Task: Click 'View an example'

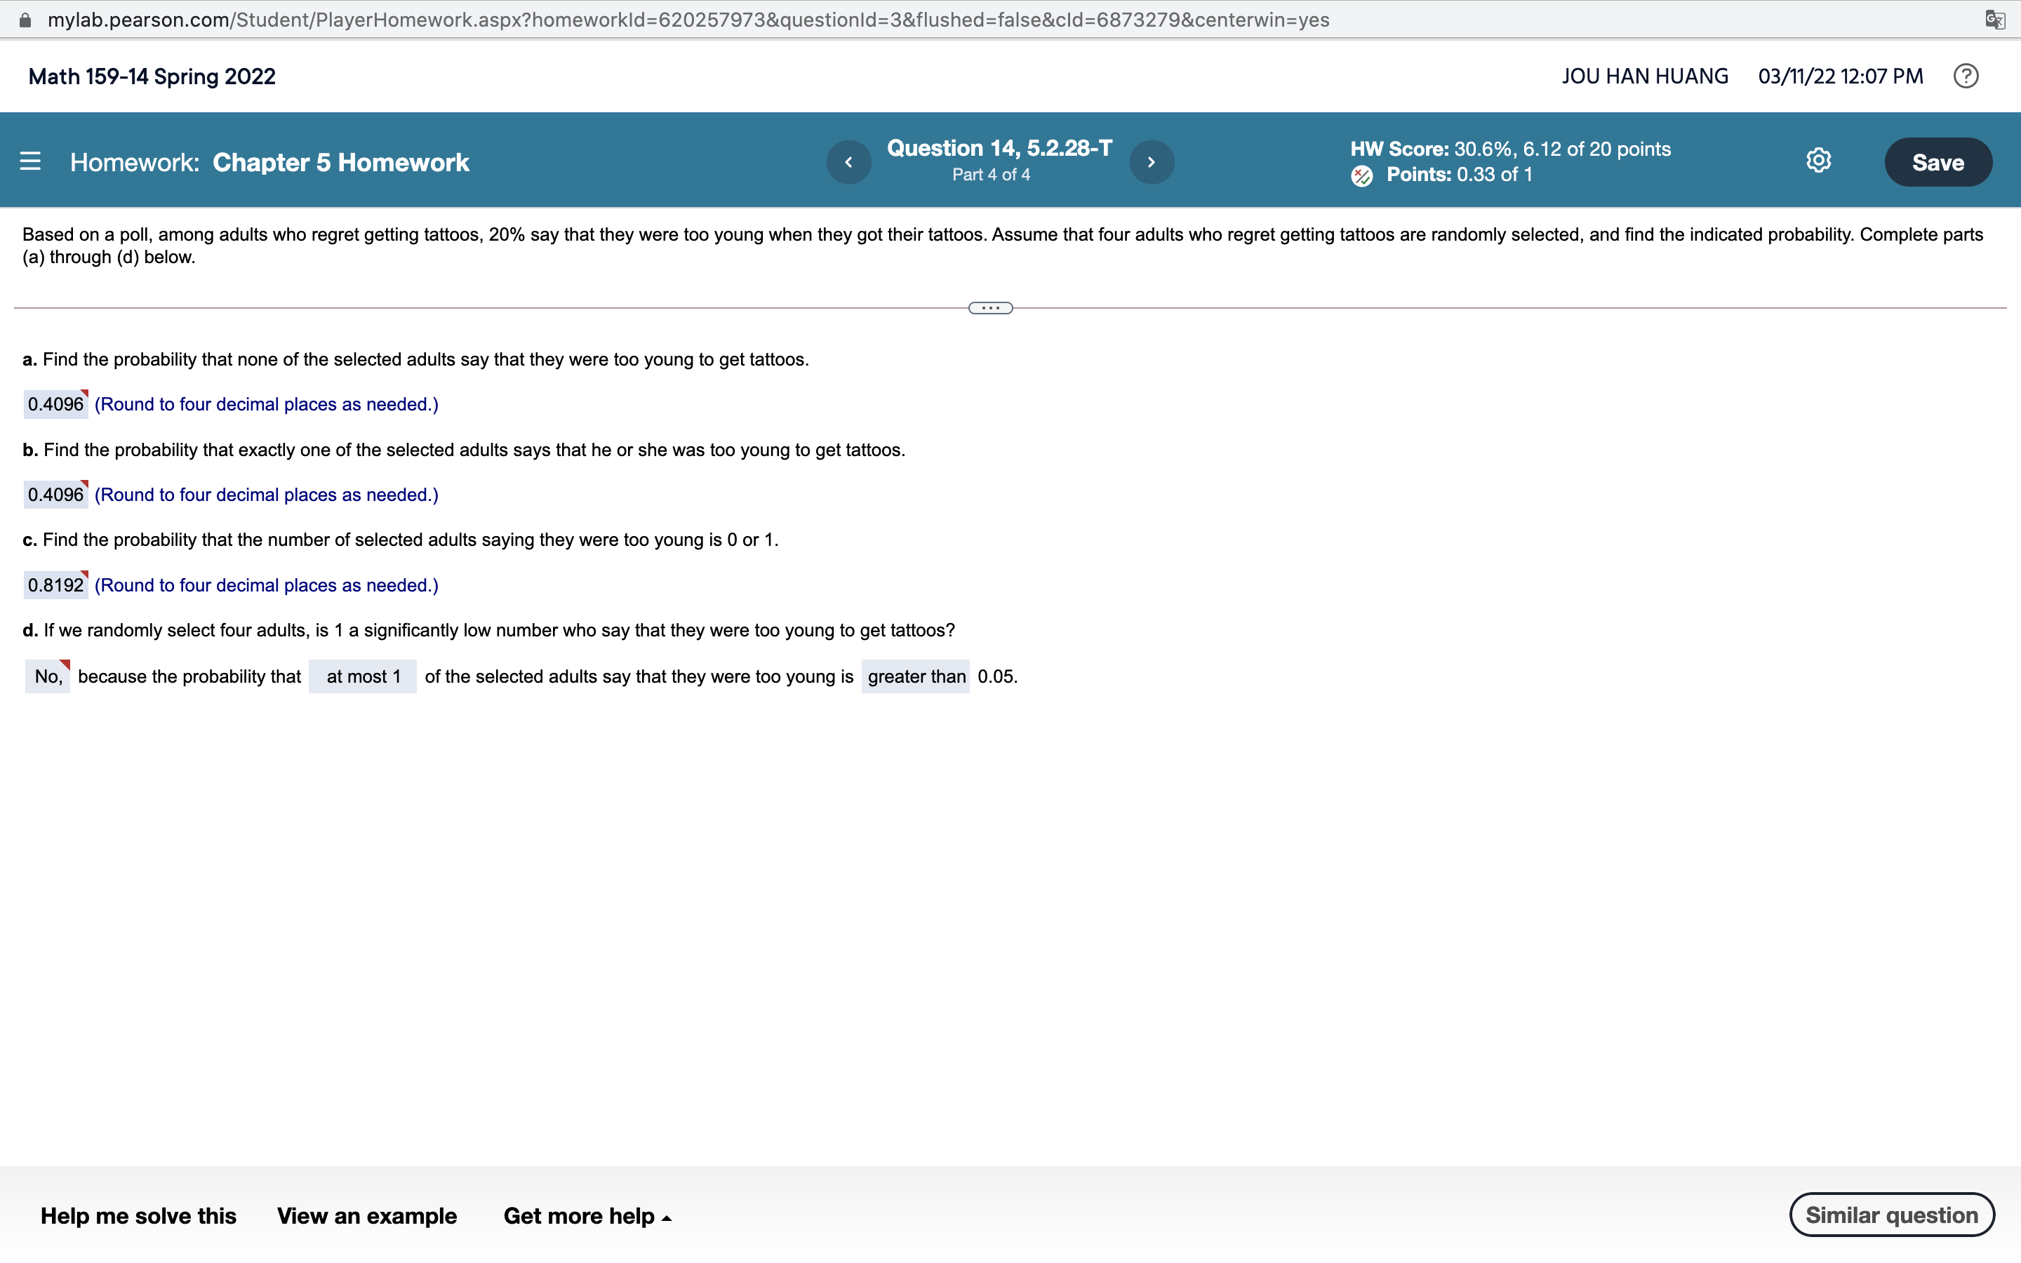Action: [x=366, y=1215]
